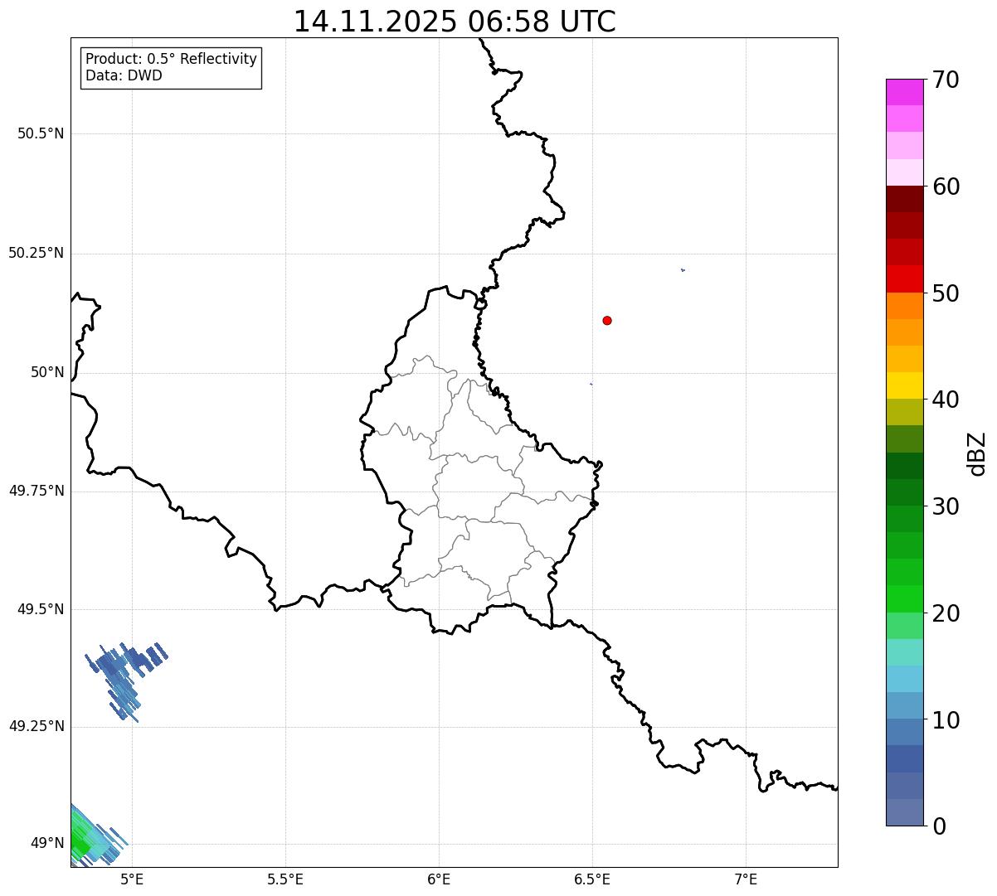Click the 6.5°E longitude label
Screen dimensions: 997x896
point(592,879)
